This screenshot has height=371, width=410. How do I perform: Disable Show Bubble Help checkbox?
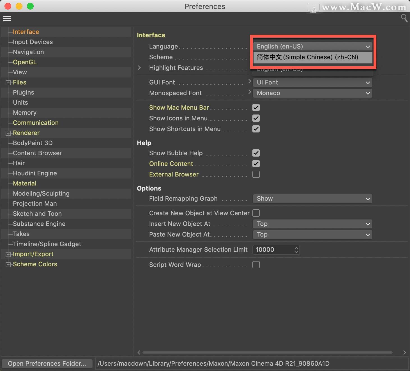[x=256, y=153]
